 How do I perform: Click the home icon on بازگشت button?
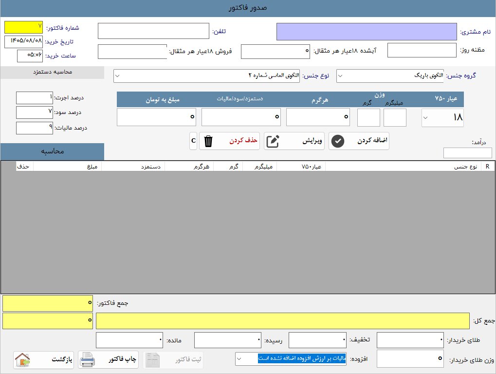pyautogui.click(x=22, y=360)
